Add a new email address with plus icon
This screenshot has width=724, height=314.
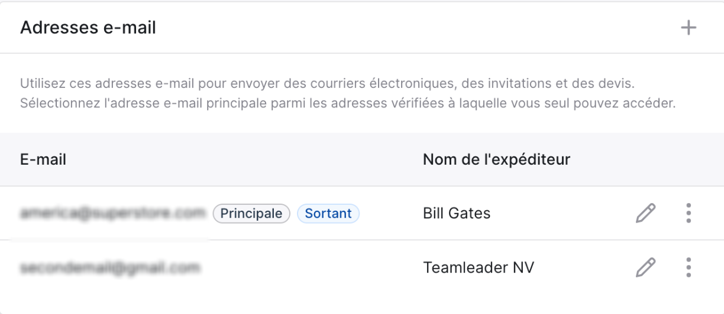pyautogui.click(x=689, y=27)
